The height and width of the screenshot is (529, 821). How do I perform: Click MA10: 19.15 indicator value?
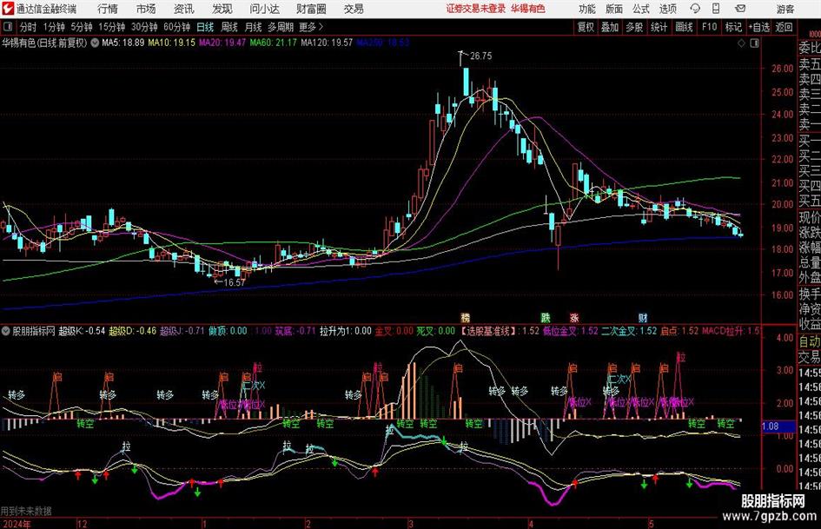[171, 43]
